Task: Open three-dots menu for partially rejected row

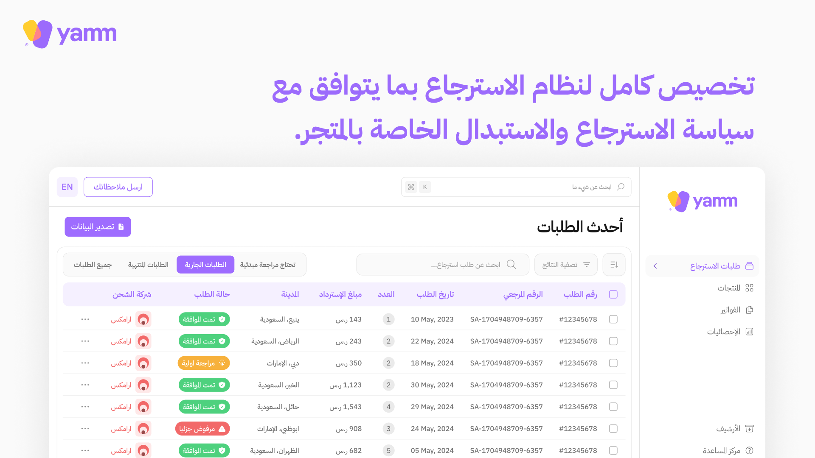Action: (x=85, y=429)
